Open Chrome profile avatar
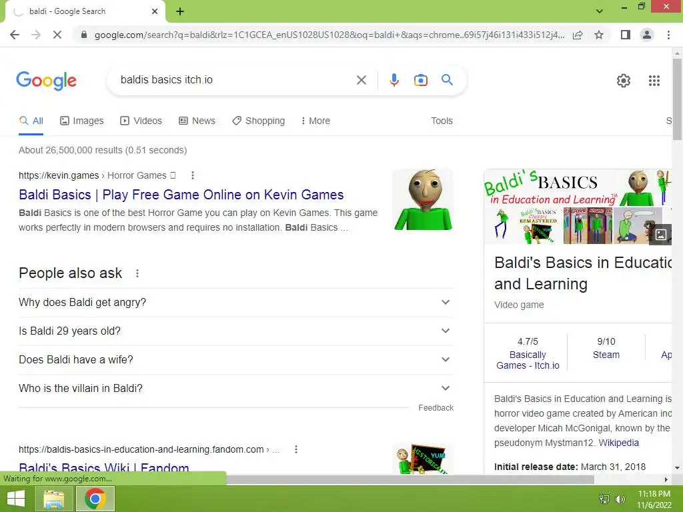The image size is (683, 512). 647,35
